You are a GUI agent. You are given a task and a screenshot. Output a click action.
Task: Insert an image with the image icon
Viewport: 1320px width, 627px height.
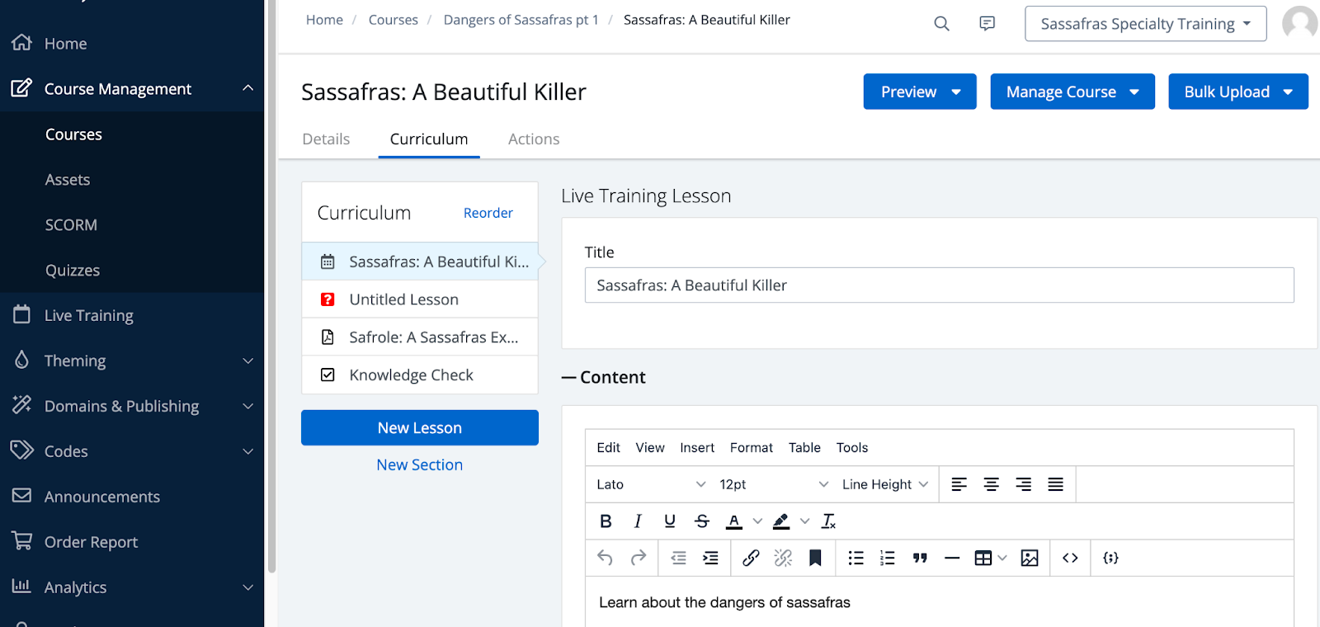(x=1030, y=559)
